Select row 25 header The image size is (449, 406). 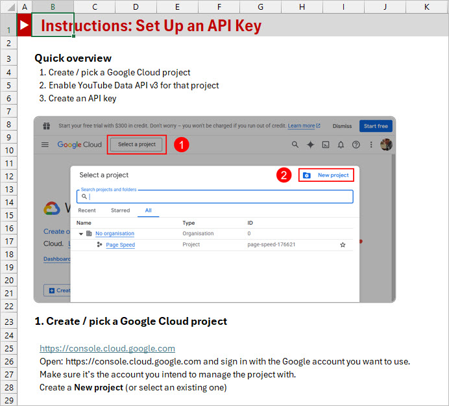click(9, 348)
